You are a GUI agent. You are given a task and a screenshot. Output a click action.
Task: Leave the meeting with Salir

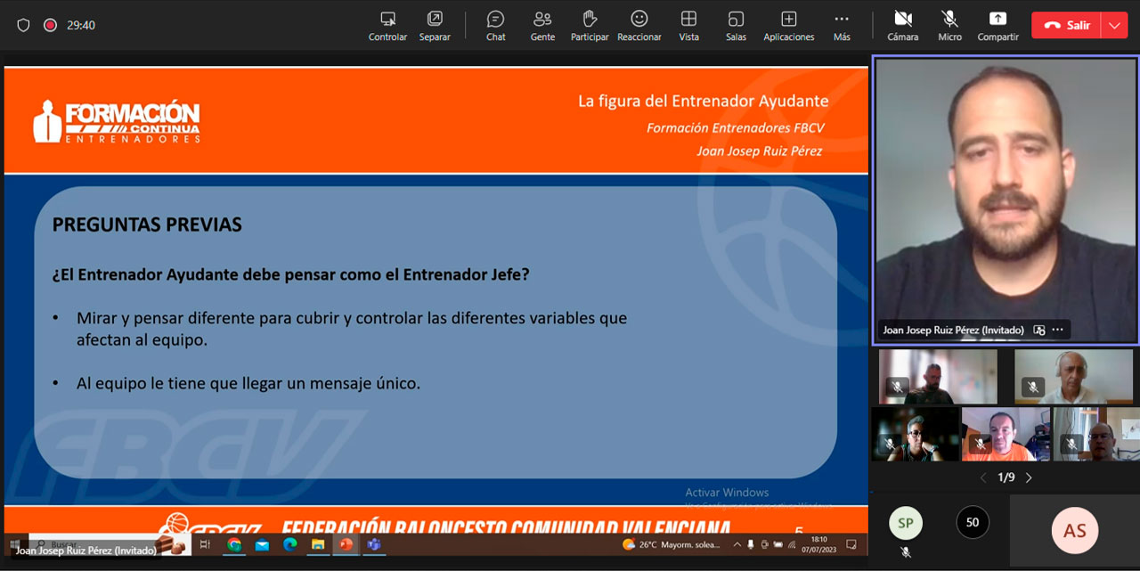[x=1067, y=25]
